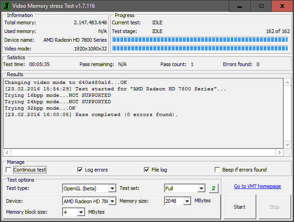Click the app icon in title bar
This screenshot has width=294, height=222.
coord(6,6)
